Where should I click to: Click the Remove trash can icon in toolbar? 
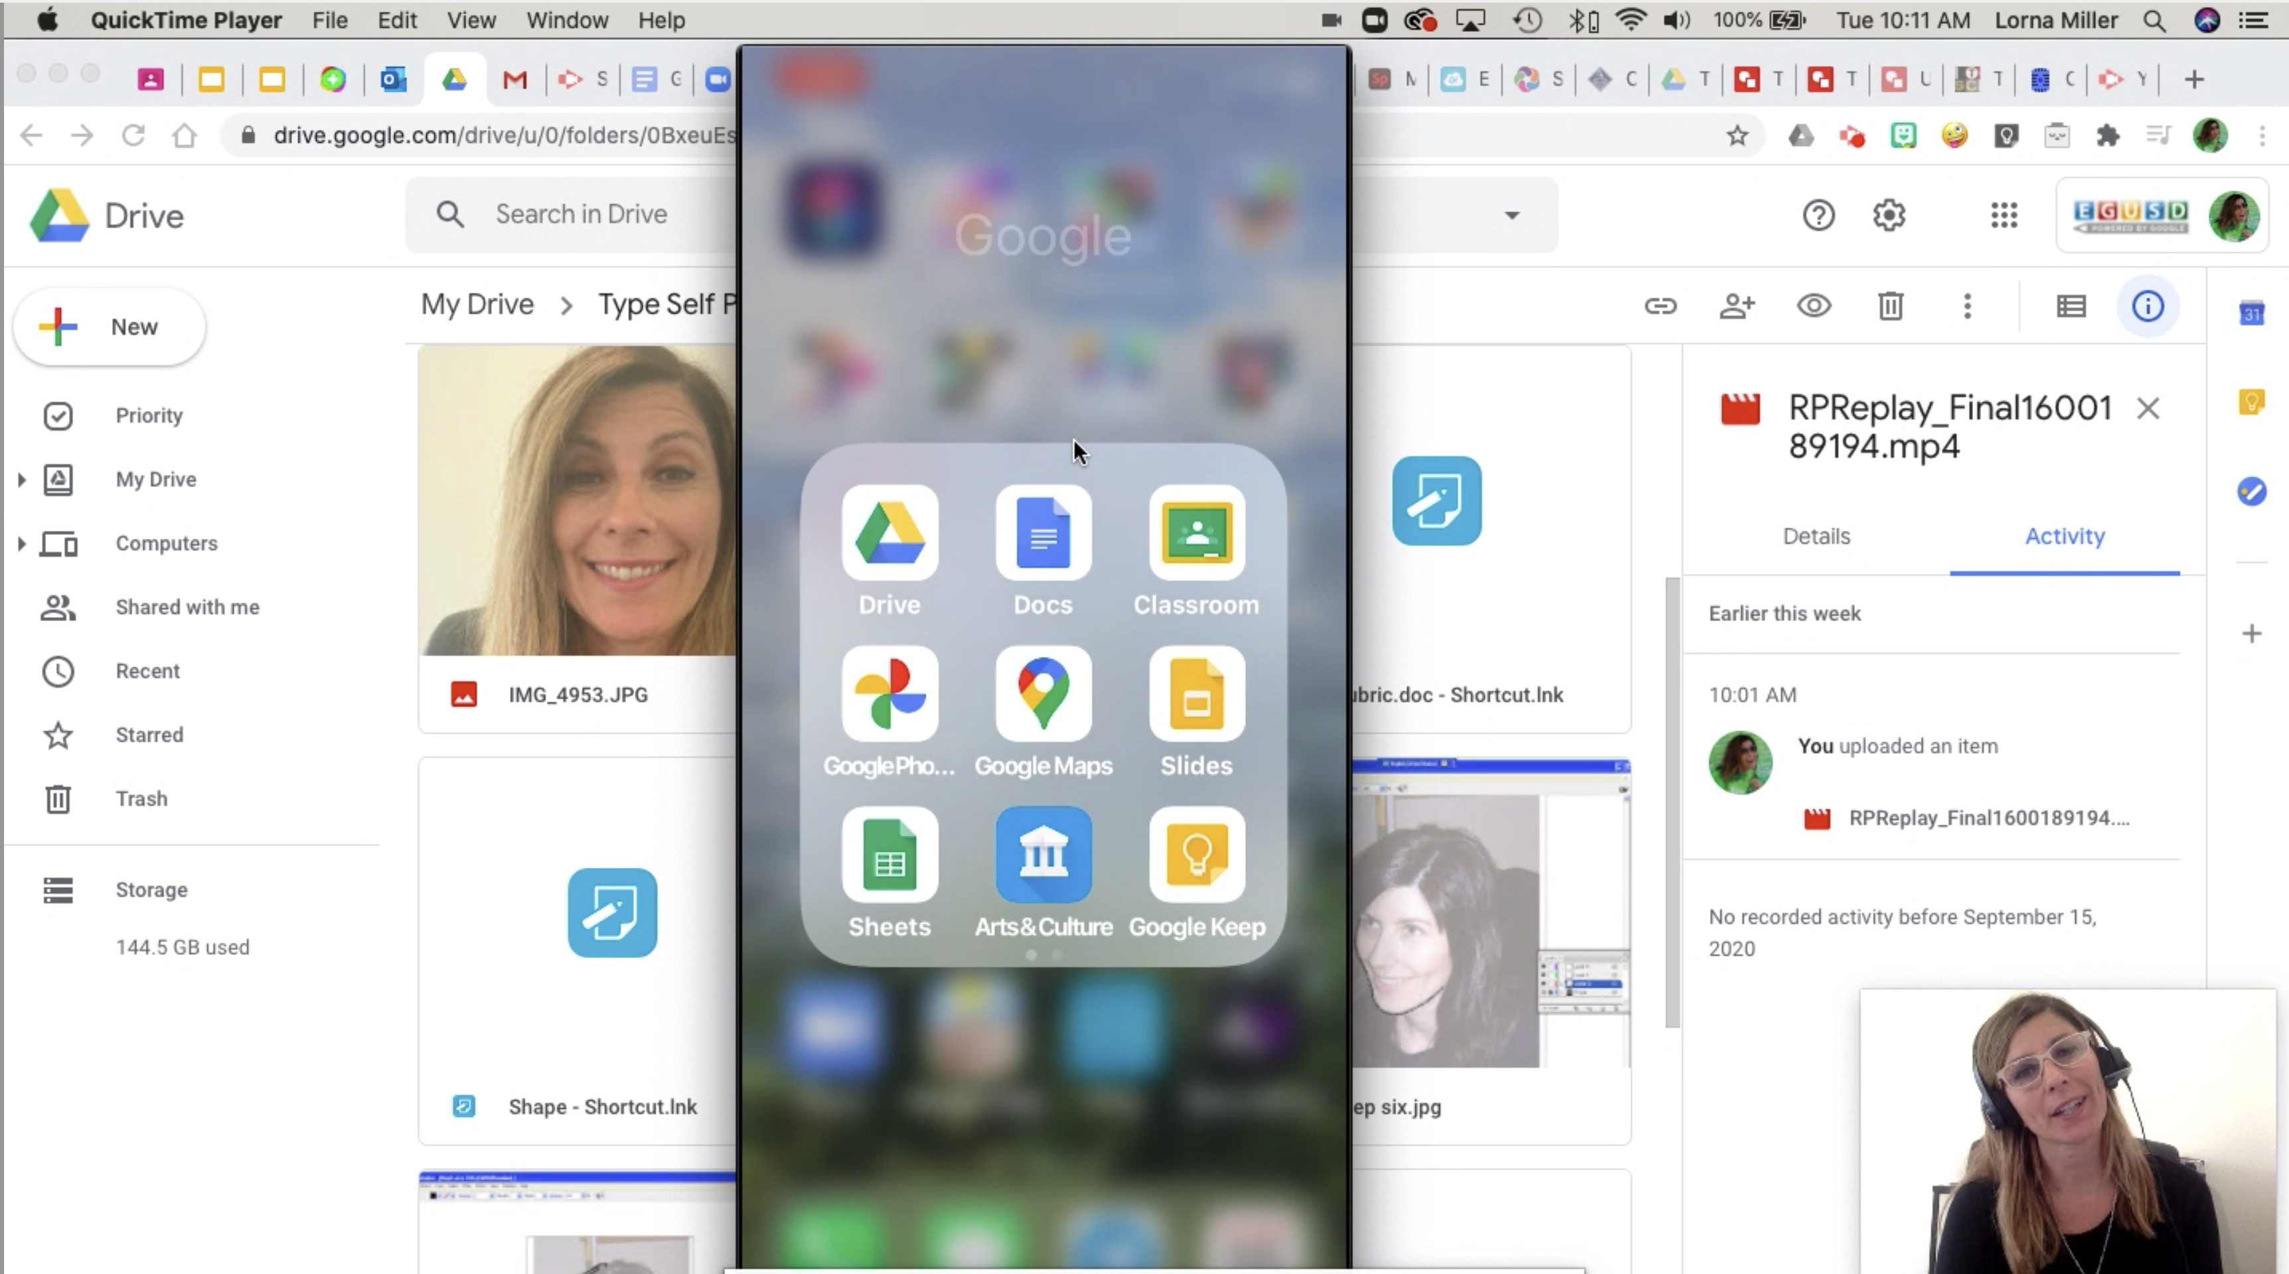tap(1890, 307)
